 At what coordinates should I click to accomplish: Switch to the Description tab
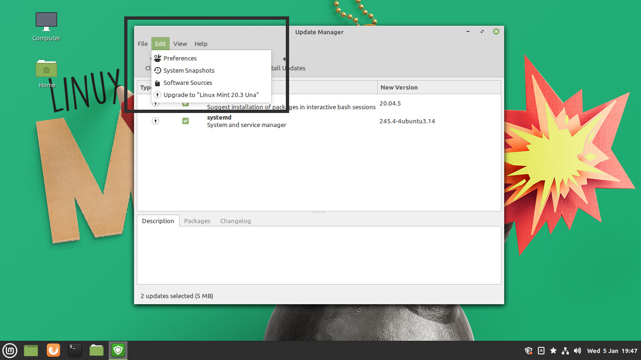coord(158,221)
